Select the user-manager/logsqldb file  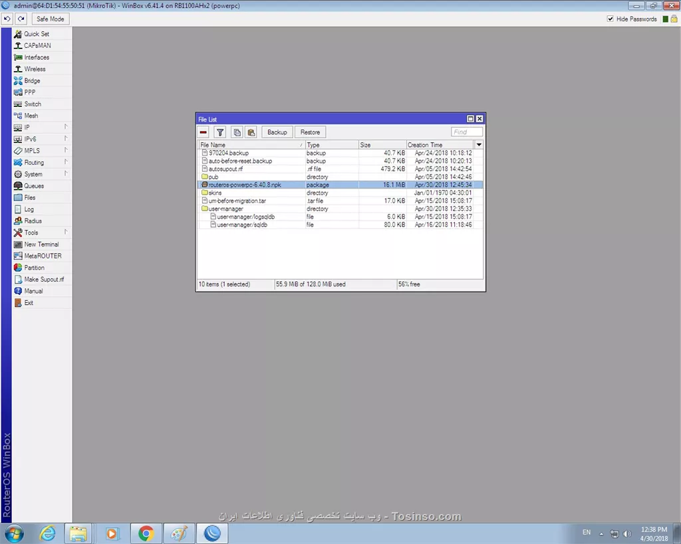[340, 217]
